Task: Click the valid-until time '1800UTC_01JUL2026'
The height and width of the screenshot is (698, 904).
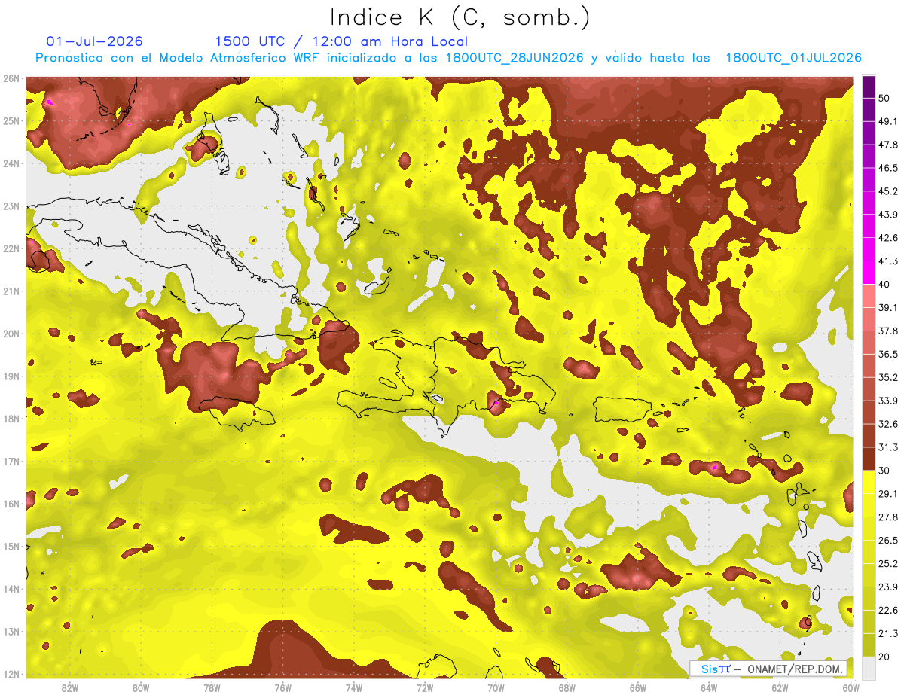Action: click(x=793, y=58)
